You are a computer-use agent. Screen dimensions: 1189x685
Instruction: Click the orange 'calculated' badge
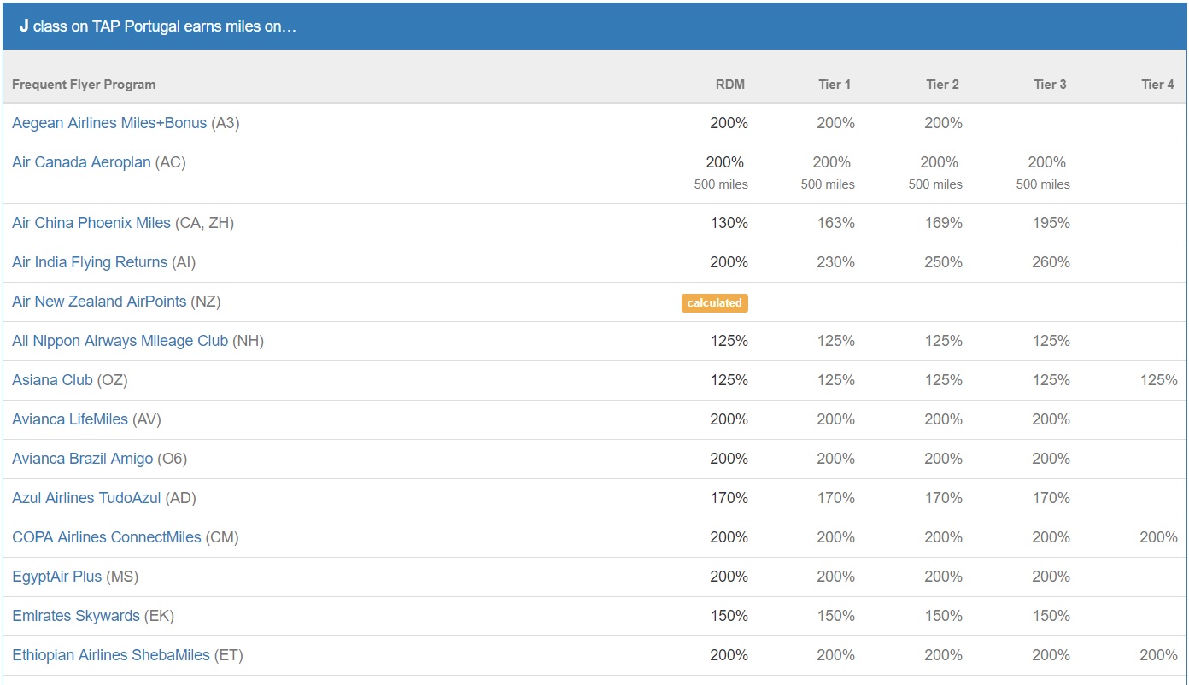714,302
